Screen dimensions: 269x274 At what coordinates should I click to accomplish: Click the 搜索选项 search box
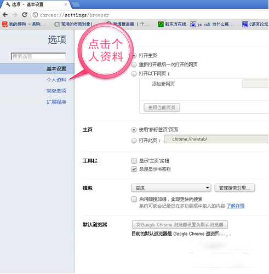click(38, 56)
